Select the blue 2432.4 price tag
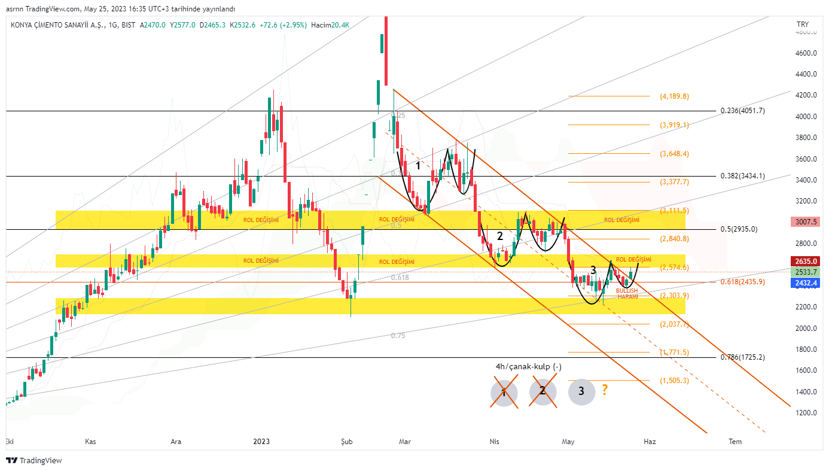 (803, 282)
